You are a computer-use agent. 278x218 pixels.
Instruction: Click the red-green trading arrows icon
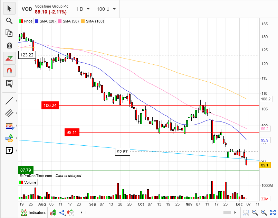(9, 58)
